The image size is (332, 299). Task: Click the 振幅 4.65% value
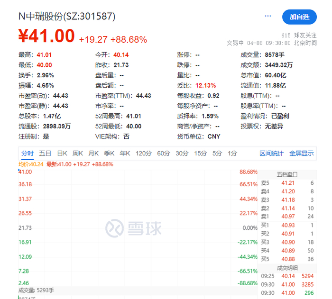click(x=46, y=86)
